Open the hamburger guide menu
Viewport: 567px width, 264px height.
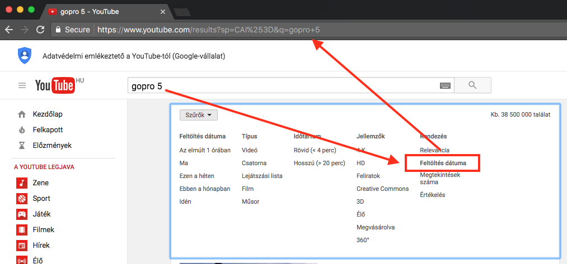22,85
